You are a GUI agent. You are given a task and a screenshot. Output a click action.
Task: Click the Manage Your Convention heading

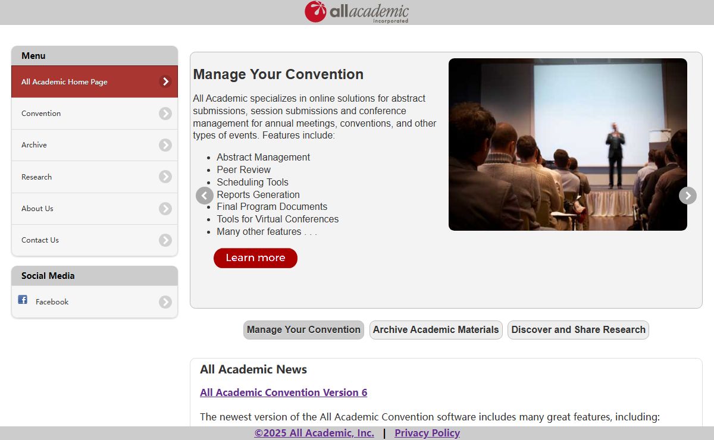pos(278,74)
